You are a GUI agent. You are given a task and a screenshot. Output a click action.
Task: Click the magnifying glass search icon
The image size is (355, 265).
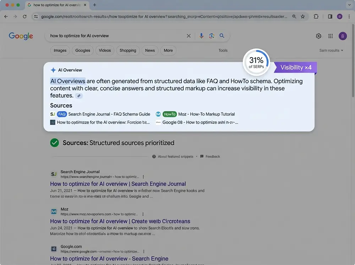point(222,36)
